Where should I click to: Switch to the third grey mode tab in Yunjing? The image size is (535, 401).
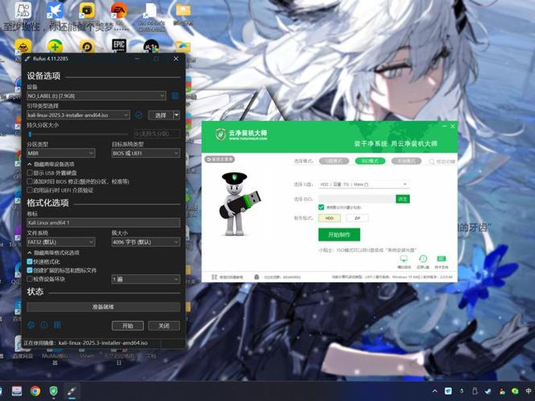407,161
